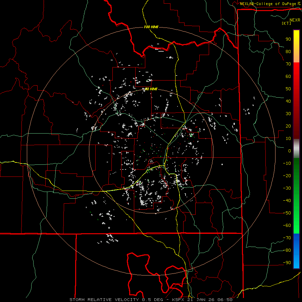Click the 0.5 DEG elevation text

(153, 300)
